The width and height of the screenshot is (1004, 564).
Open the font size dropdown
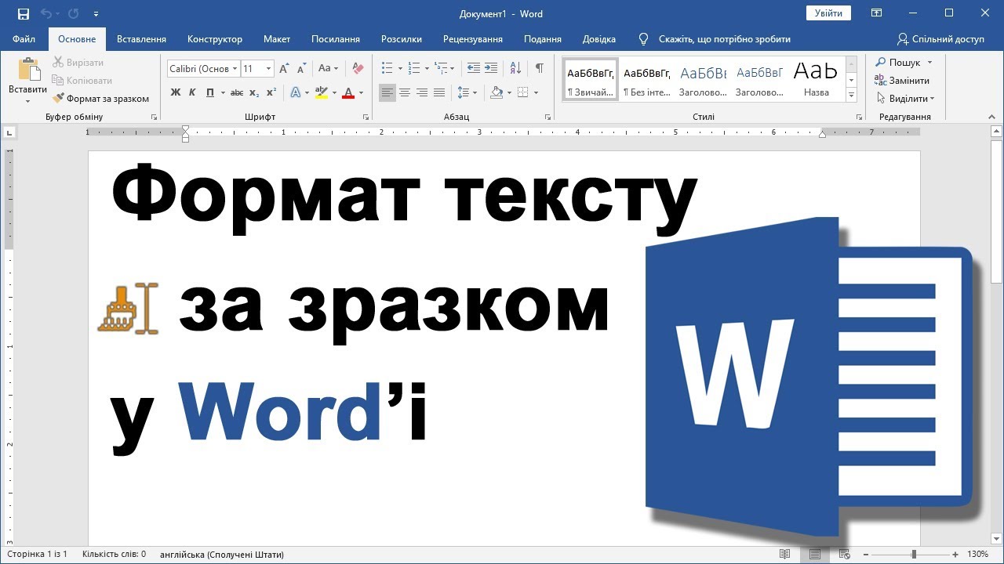point(268,68)
